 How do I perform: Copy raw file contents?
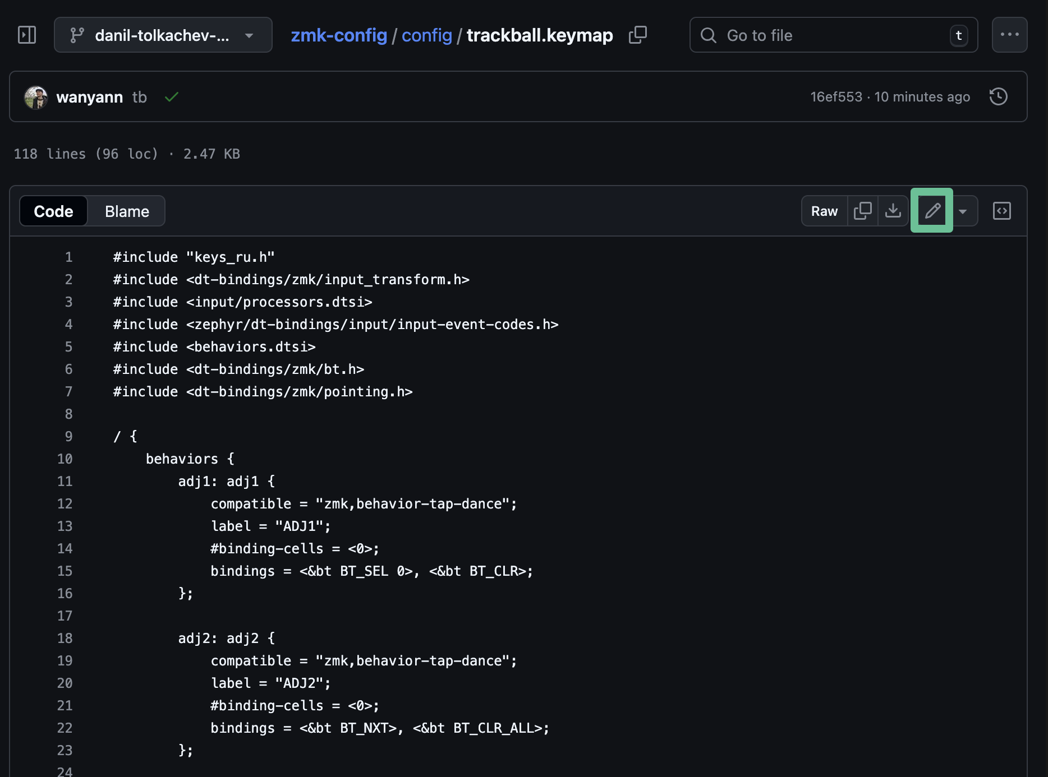click(x=862, y=211)
